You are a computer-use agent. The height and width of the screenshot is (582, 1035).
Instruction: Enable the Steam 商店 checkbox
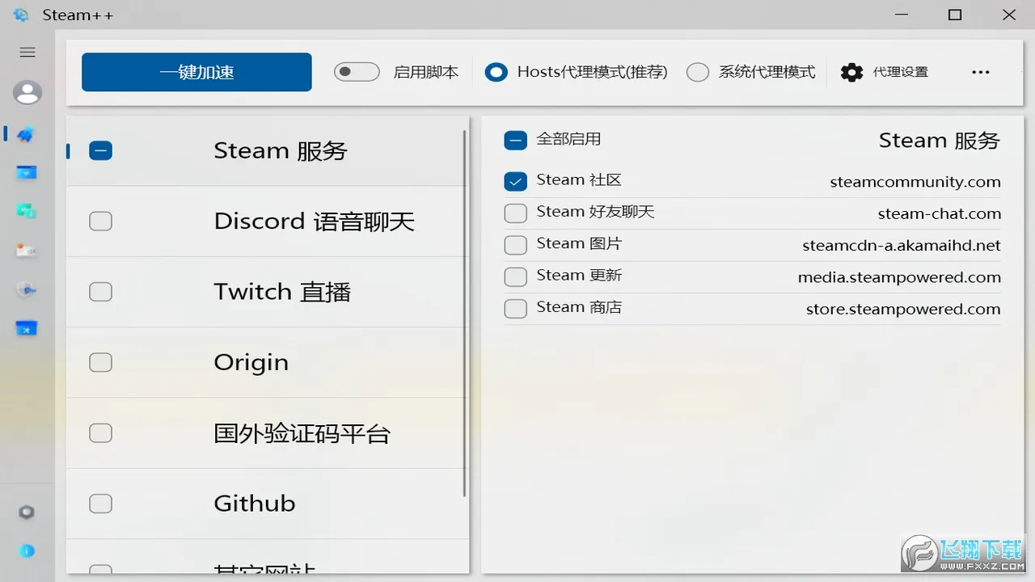pos(515,308)
